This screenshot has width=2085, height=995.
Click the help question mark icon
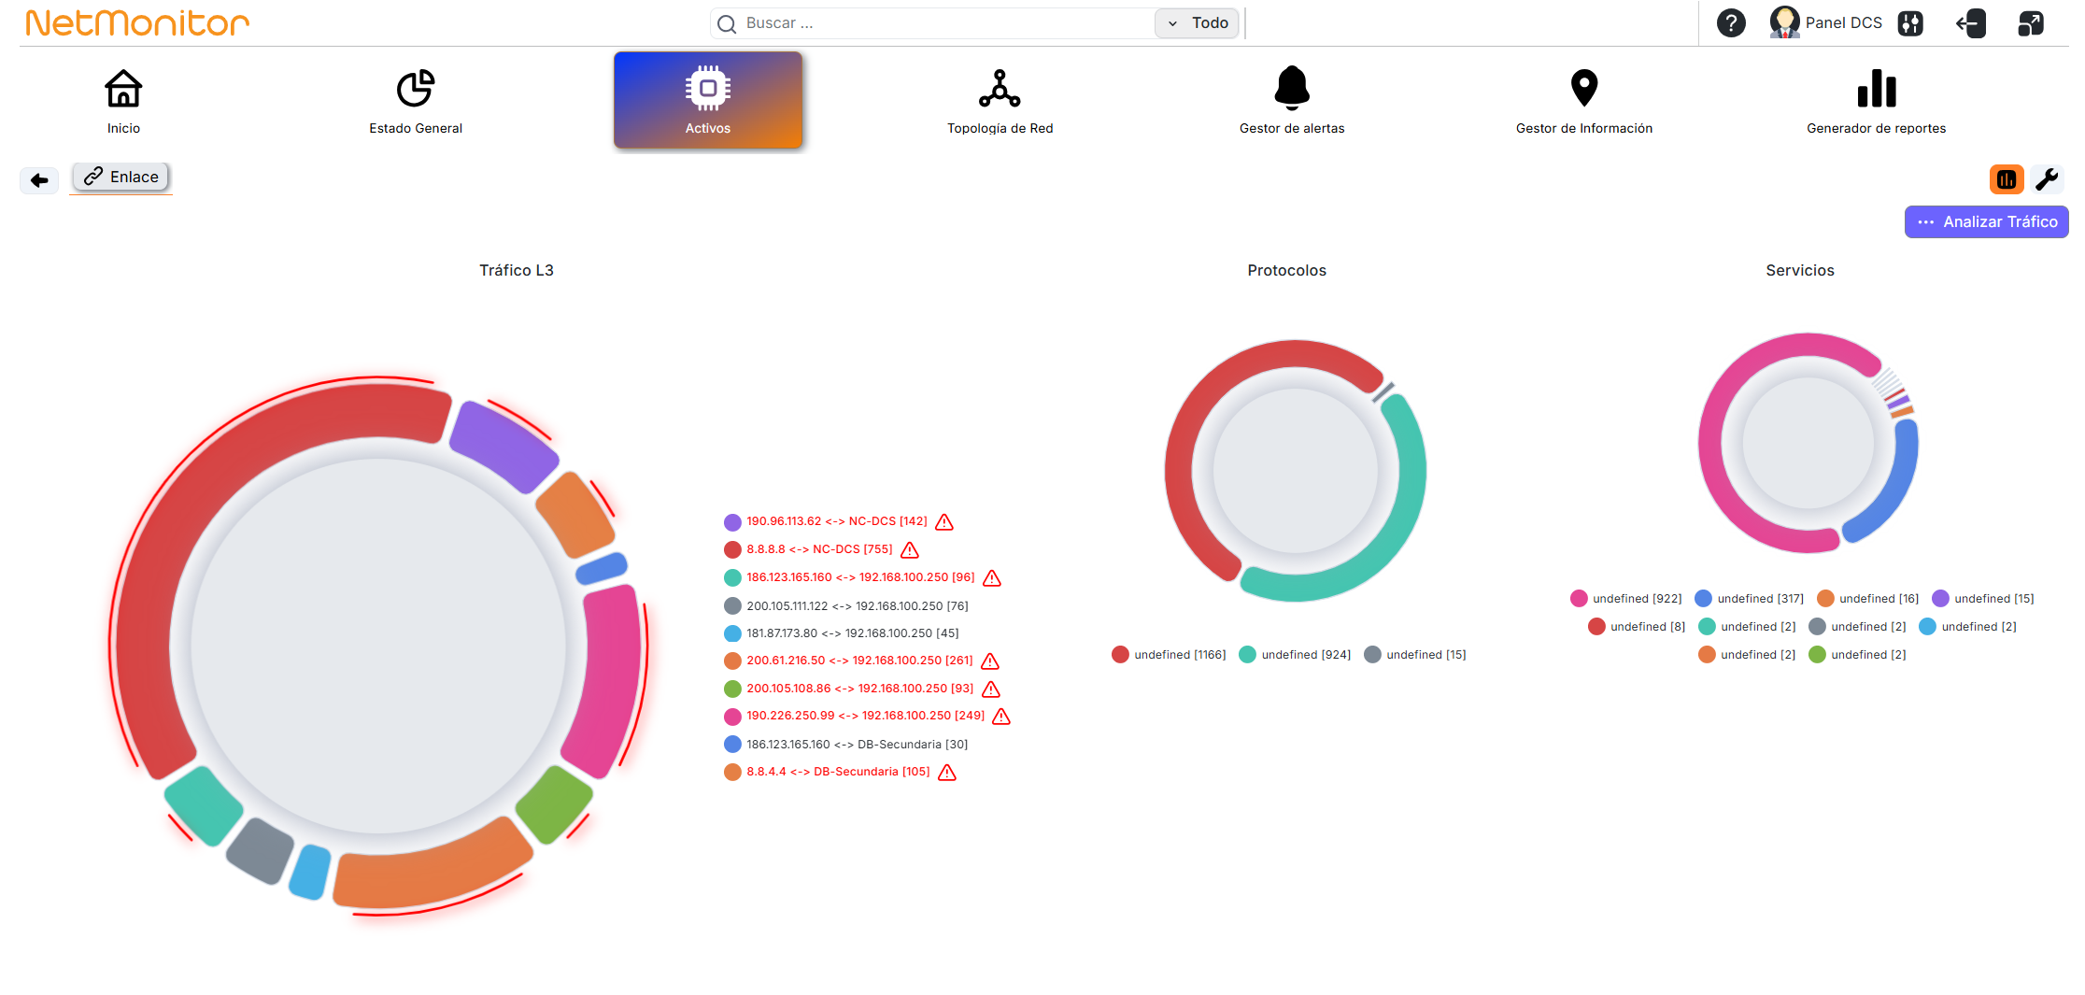pos(1731,22)
